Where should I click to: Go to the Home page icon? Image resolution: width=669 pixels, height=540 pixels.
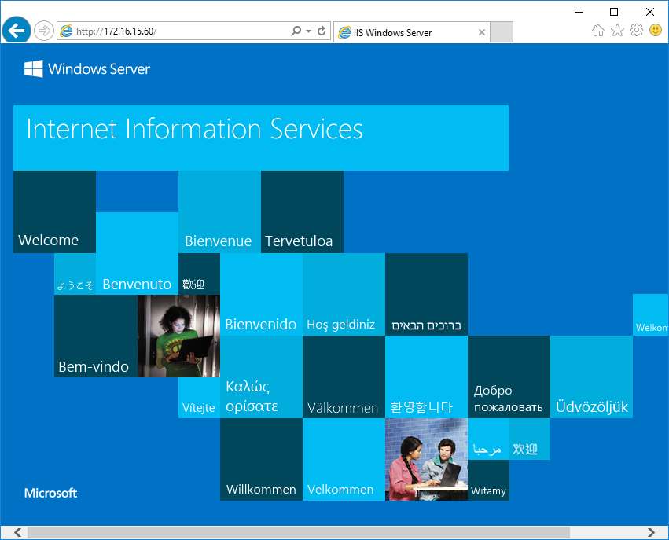[x=598, y=31]
